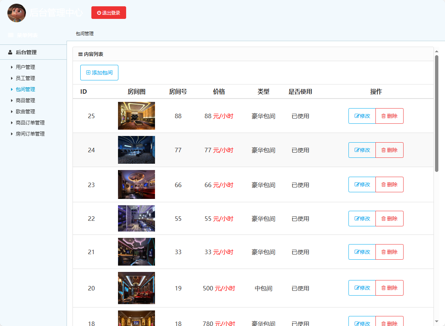The width and height of the screenshot is (445, 326).
Task: Click the power icon on the 退出登录 button
Action: click(x=99, y=12)
